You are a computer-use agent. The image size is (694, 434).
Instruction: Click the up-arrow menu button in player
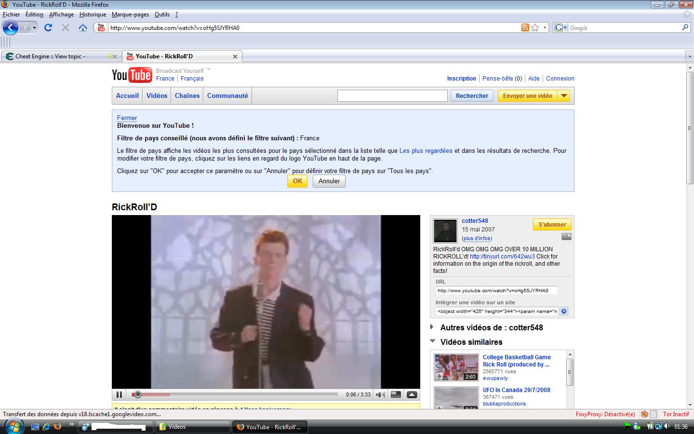(412, 394)
